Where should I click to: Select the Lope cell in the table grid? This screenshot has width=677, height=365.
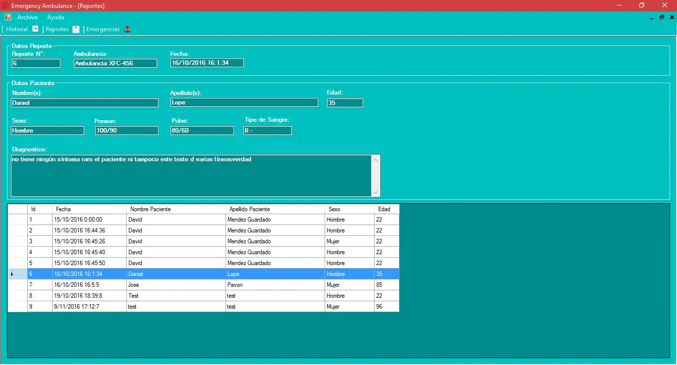[275, 274]
